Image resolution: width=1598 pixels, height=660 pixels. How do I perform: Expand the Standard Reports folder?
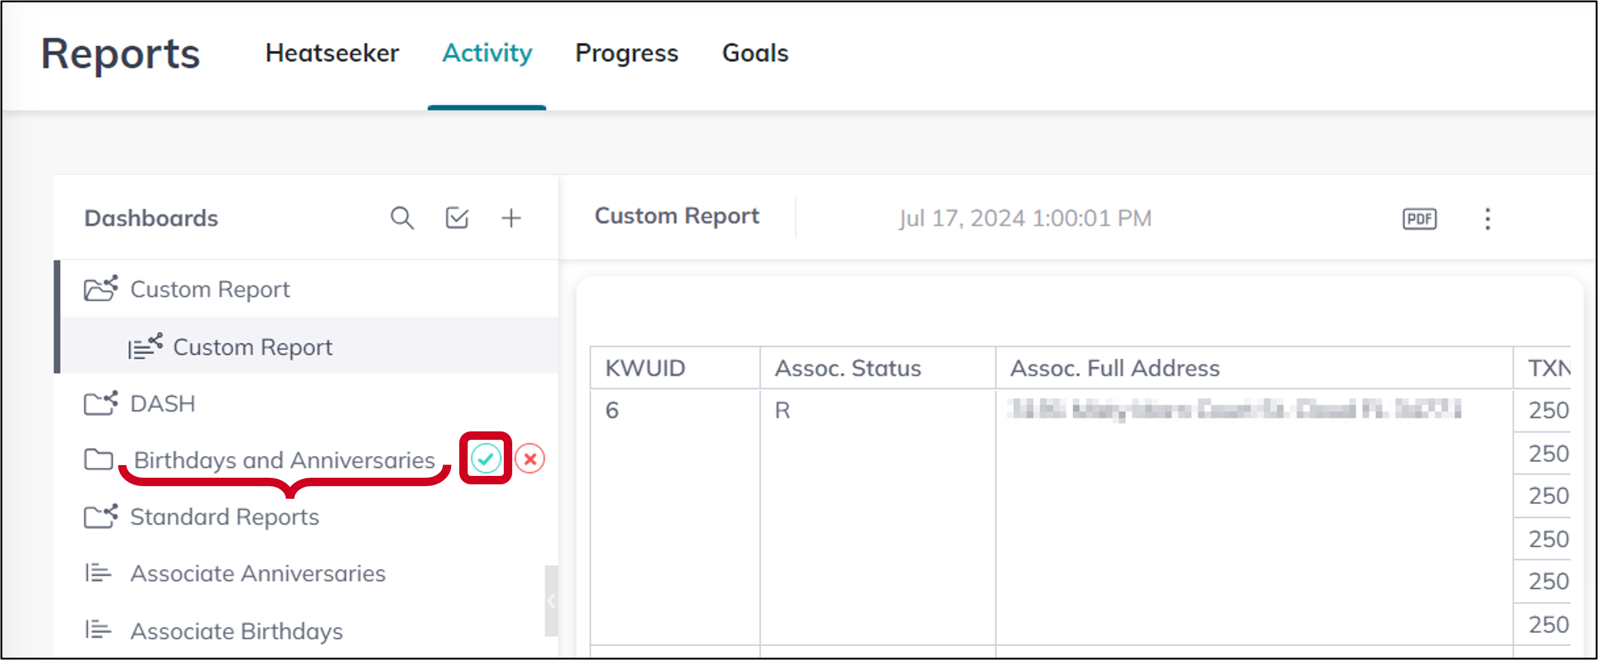click(x=224, y=516)
